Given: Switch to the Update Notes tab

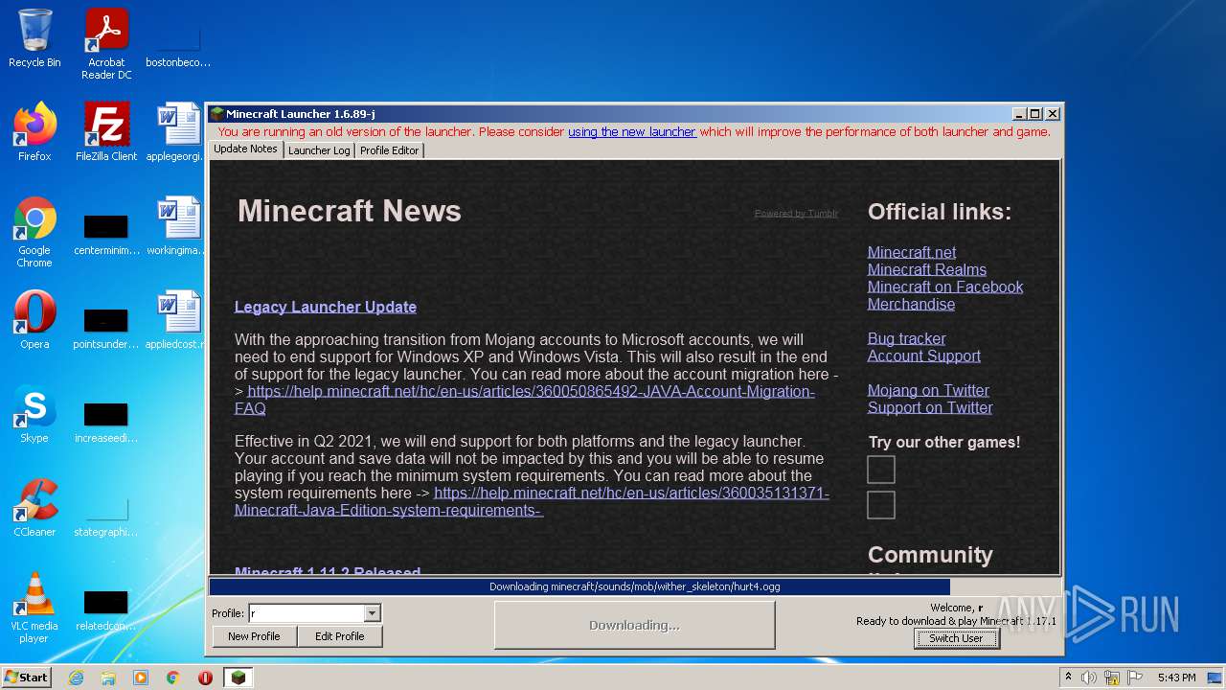Looking at the screenshot, I should click(245, 149).
